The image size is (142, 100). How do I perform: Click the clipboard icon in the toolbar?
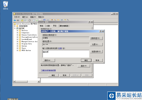[30, 20]
